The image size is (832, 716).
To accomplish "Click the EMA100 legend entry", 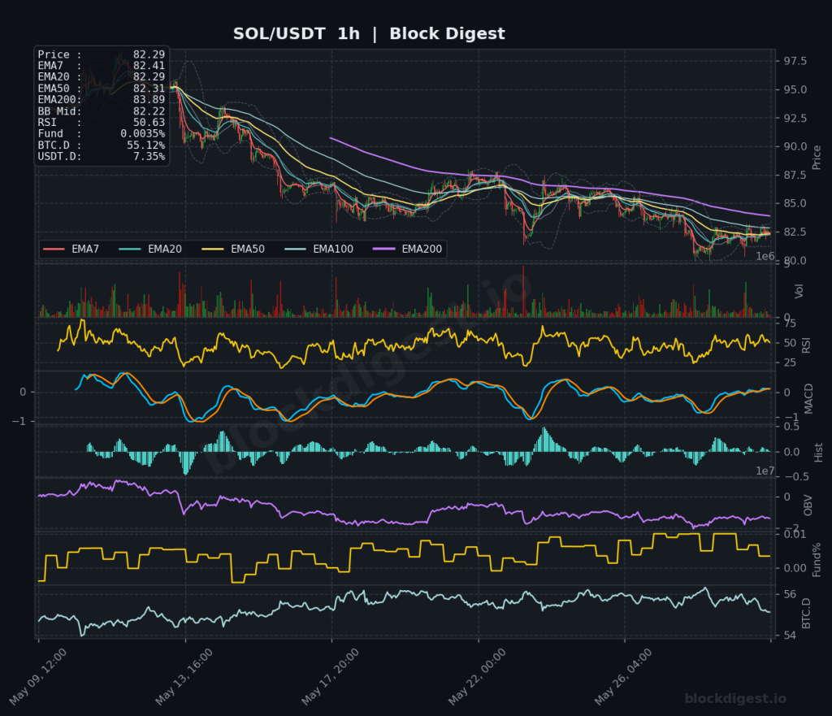I will (318, 249).
